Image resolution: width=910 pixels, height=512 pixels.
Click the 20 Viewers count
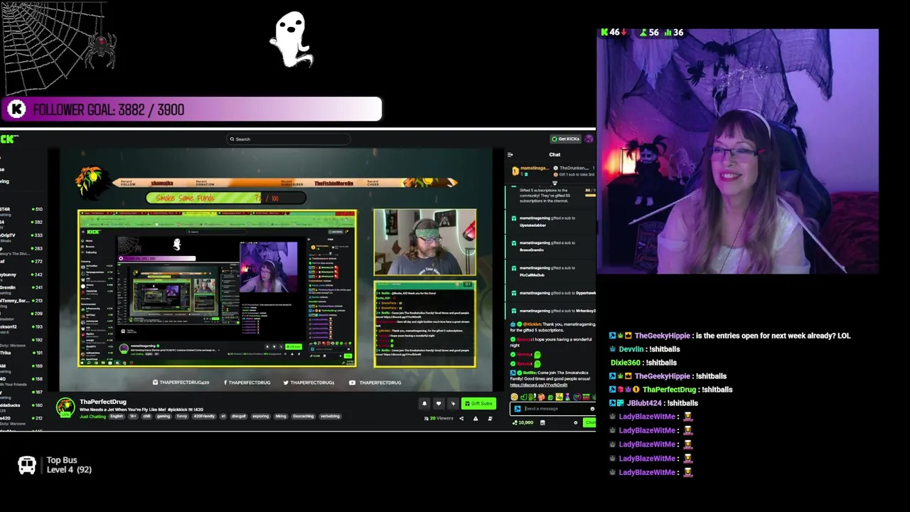439,418
